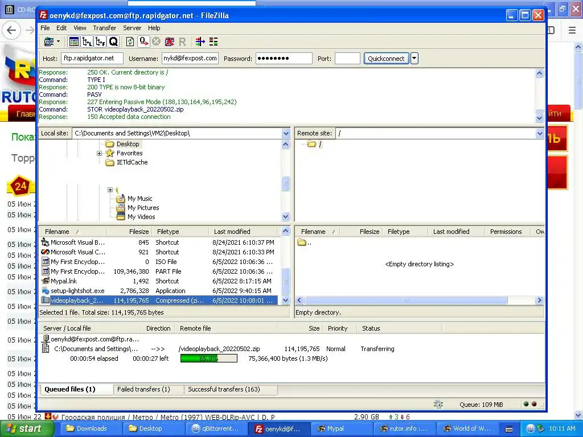Select the videoplayback zip file row
Image resolution: width=583 pixels, height=437 pixels.
[x=159, y=300]
